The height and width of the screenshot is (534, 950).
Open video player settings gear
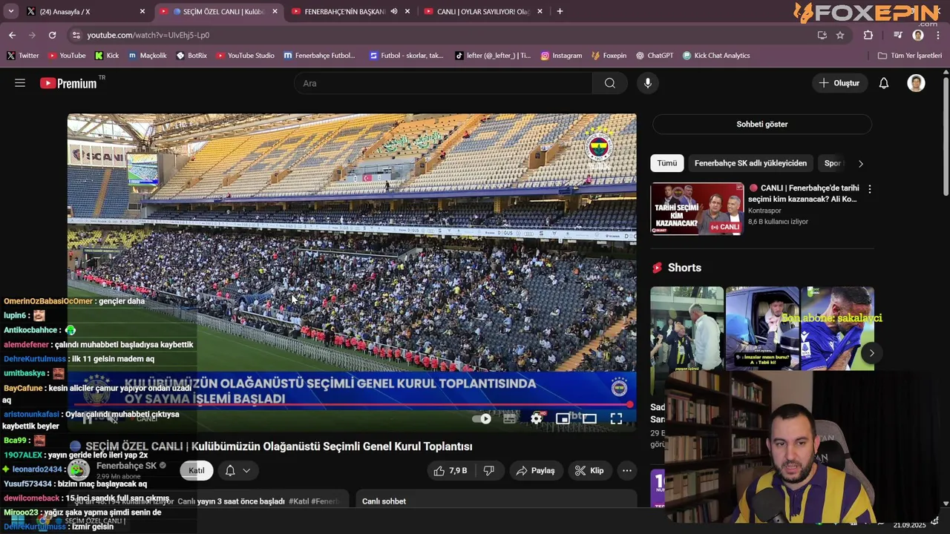tap(537, 418)
